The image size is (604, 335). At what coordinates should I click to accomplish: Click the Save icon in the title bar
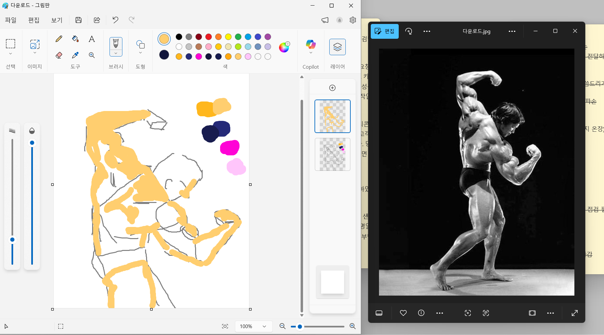click(x=78, y=20)
